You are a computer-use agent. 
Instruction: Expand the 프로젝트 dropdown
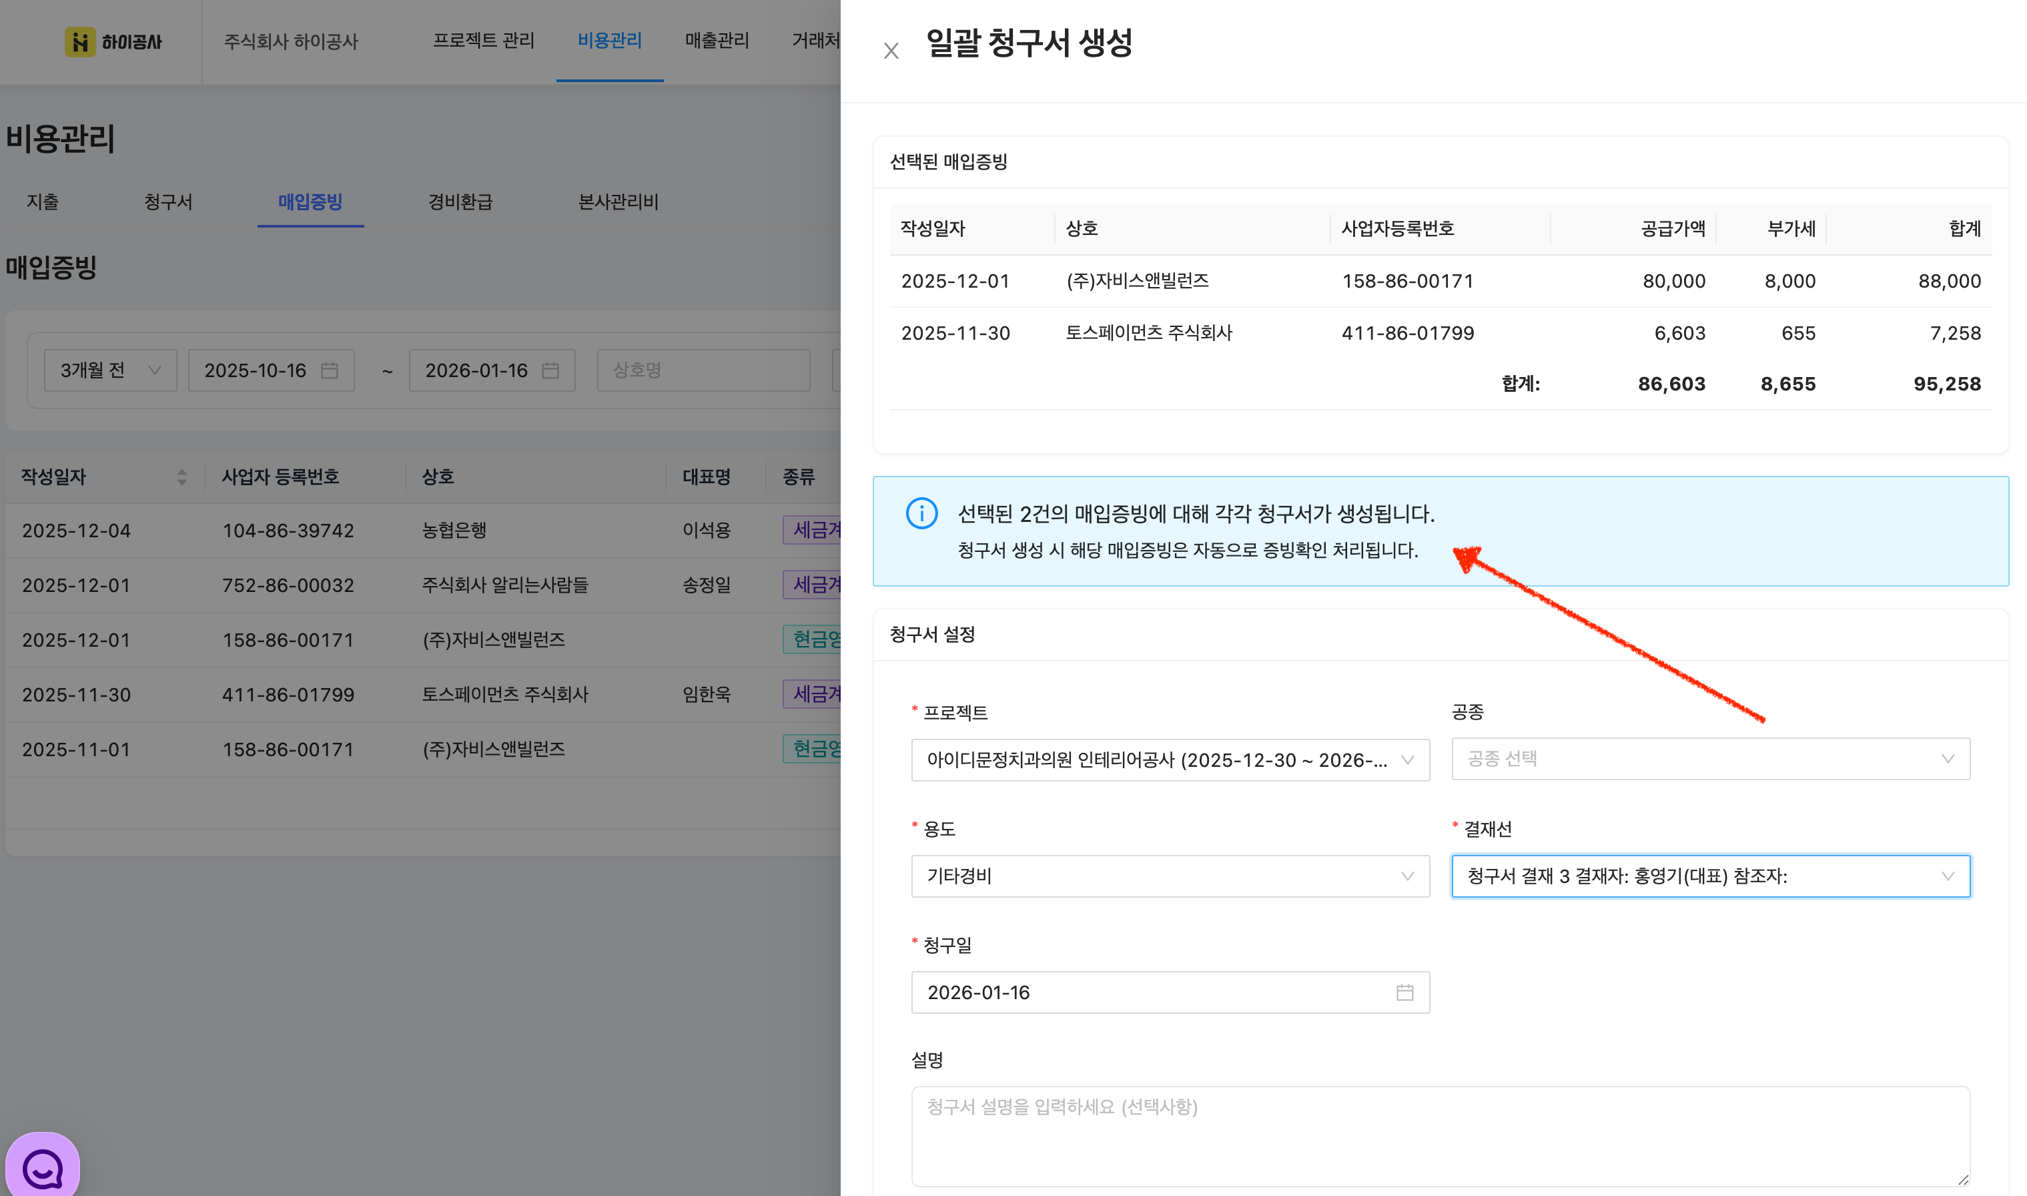click(1170, 760)
